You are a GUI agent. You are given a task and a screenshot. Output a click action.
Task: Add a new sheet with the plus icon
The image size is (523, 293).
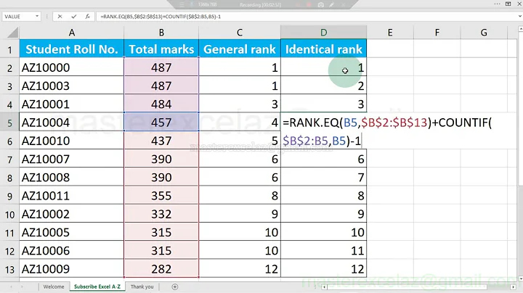(175, 286)
